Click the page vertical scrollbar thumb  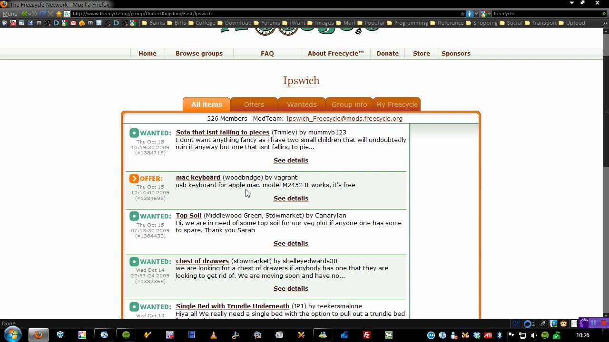(606, 112)
